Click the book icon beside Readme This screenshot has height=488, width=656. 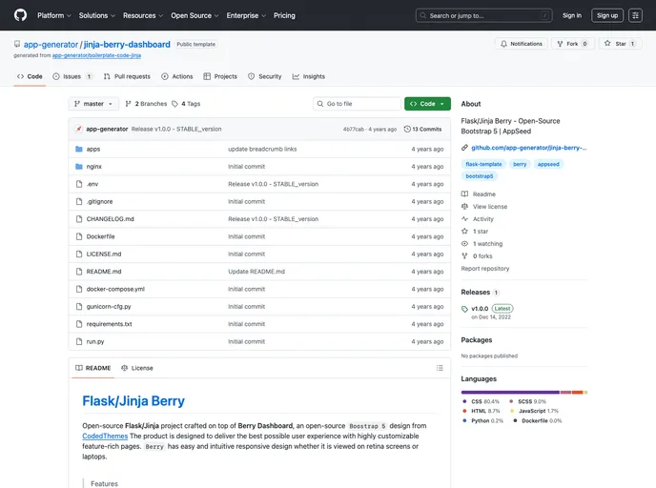click(464, 194)
